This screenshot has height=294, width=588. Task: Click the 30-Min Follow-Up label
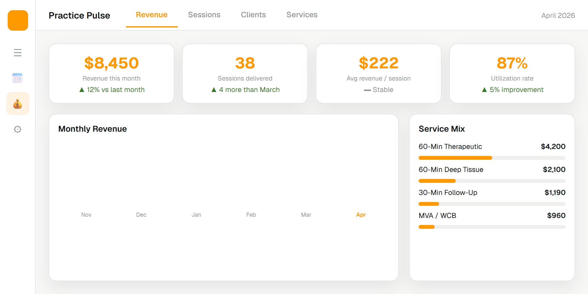coord(448,192)
